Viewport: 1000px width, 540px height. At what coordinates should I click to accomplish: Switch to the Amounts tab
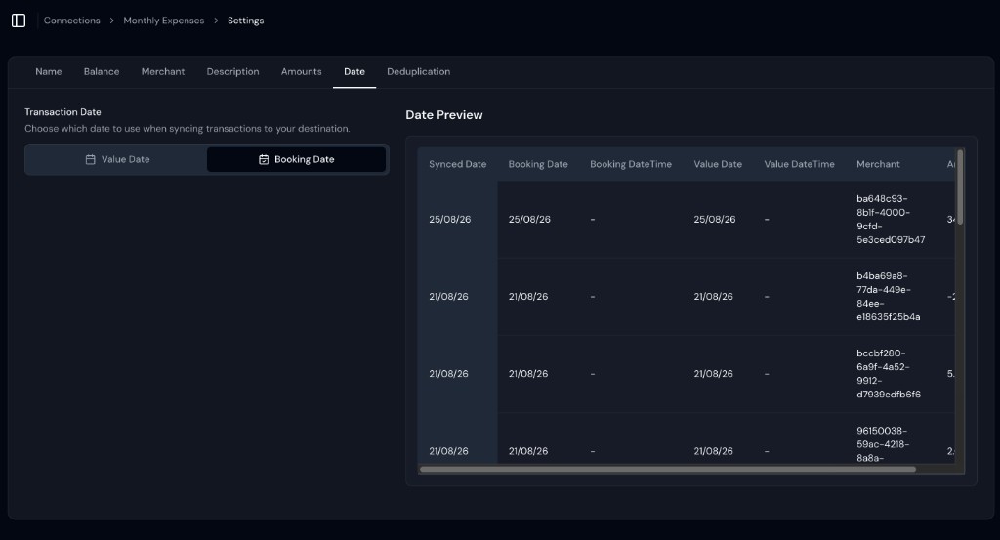click(301, 71)
